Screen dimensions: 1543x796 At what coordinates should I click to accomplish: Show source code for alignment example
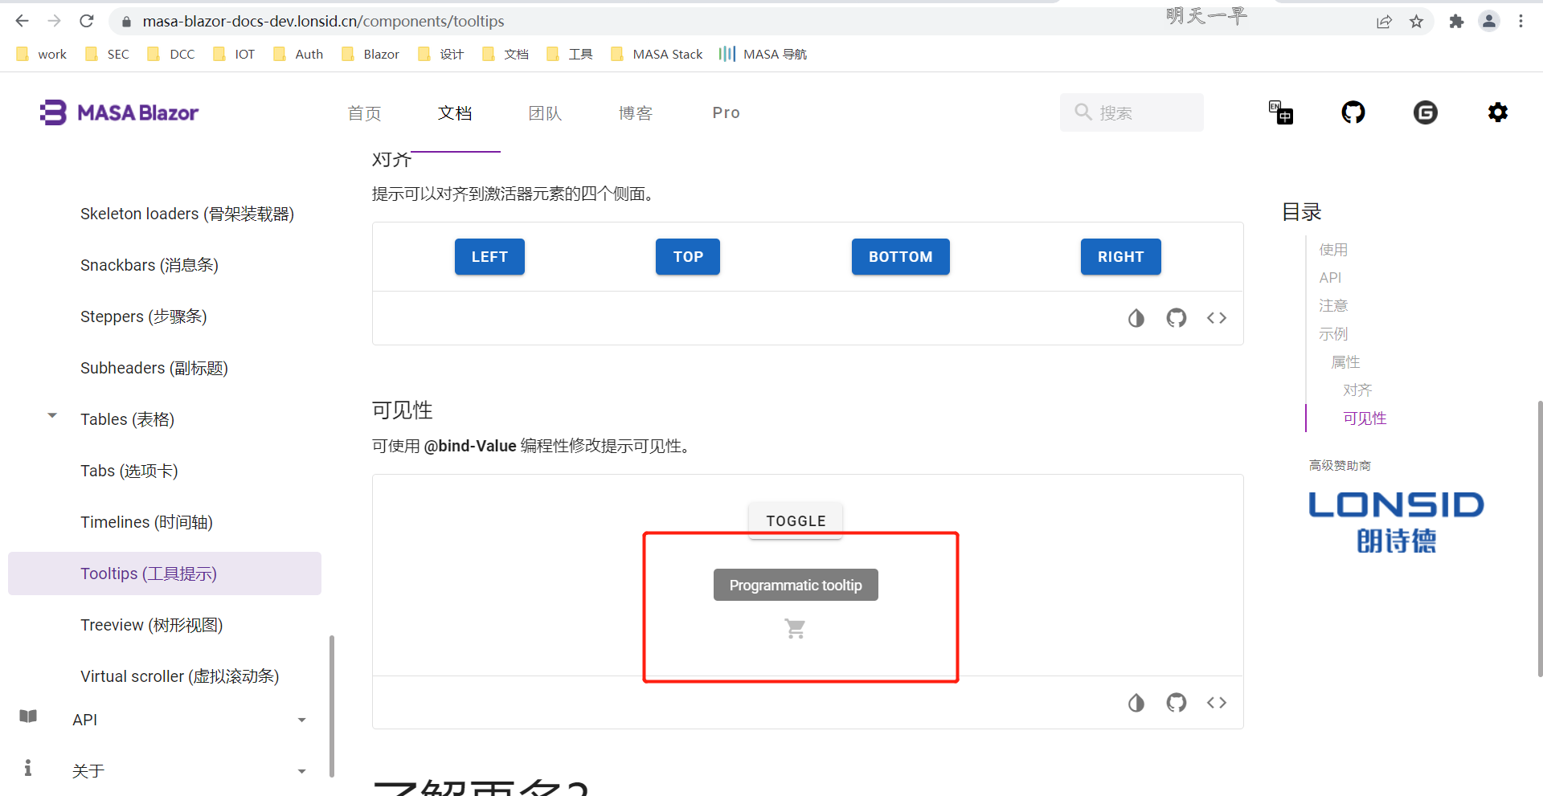point(1217,318)
